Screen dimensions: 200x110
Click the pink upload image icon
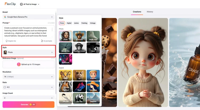(x=19, y=64)
